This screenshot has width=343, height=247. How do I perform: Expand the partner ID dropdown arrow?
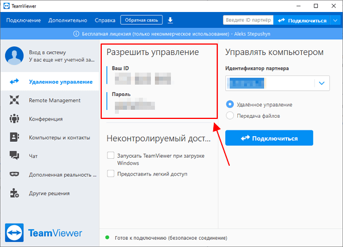(x=321, y=83)
